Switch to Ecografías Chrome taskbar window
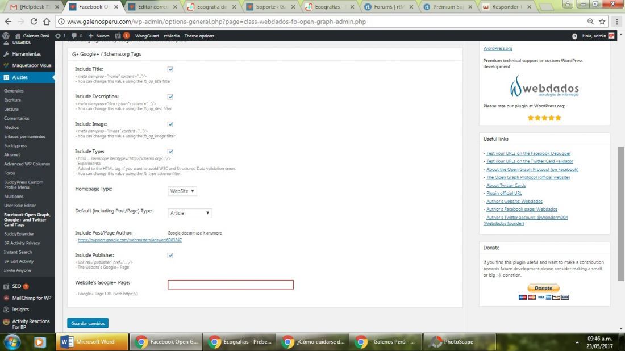 click(240, 342)
